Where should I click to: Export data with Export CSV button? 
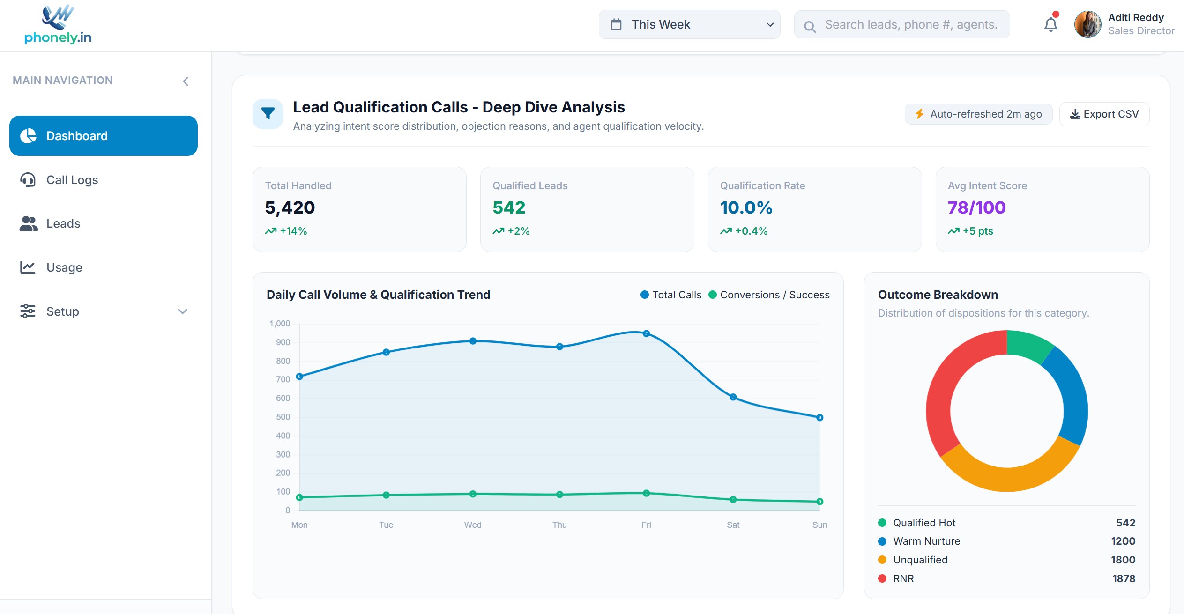click(x=1104, y=114)
